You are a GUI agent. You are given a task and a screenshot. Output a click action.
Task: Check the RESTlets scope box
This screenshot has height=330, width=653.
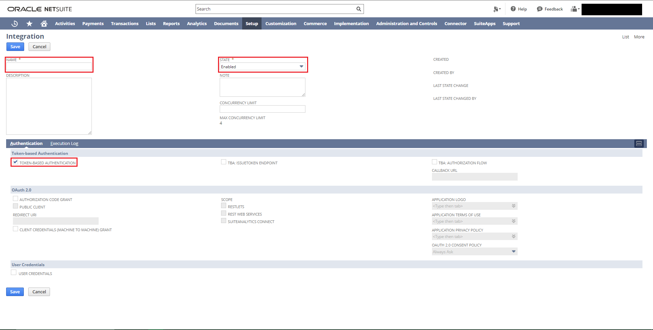tap(223, 206)
